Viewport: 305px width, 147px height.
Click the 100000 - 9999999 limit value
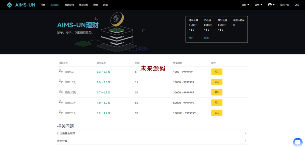pos(184,113)
